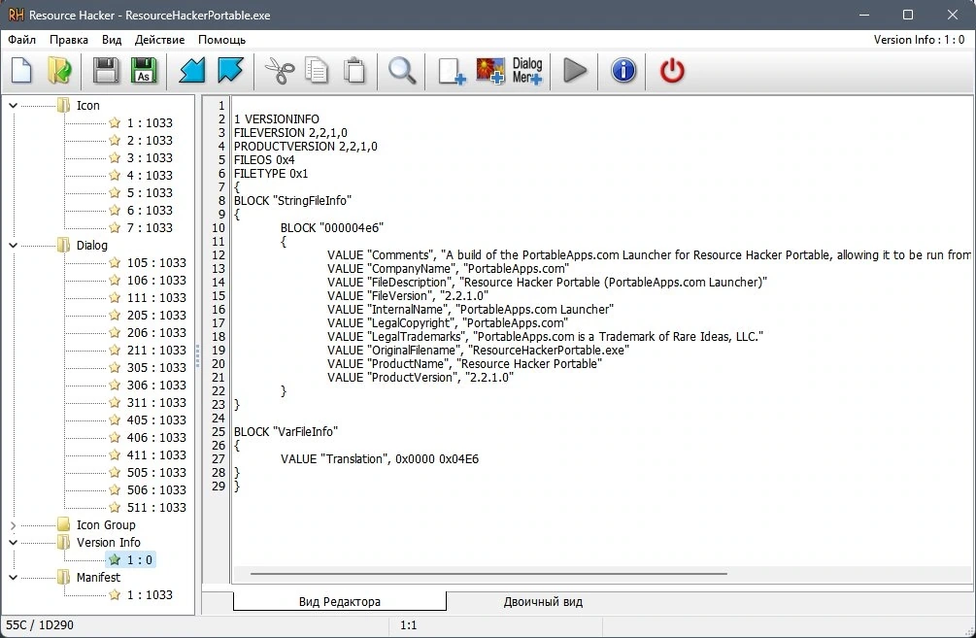976x638 pixels.
Task: Click the horizontal scrollbar in the editor
Action: pyautogui.click(x=488, y=573)
